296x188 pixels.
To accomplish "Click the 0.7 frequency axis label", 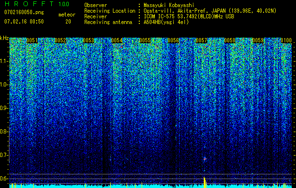I will point(4,155).
